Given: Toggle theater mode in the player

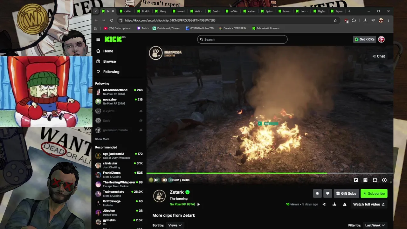Looking at the screenshot, I should coord(365,180).
